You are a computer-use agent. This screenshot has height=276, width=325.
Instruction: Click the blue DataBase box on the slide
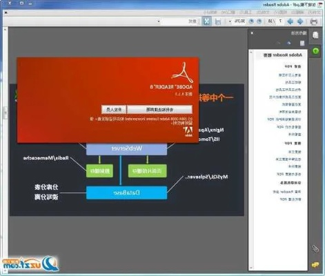point(126,193)
